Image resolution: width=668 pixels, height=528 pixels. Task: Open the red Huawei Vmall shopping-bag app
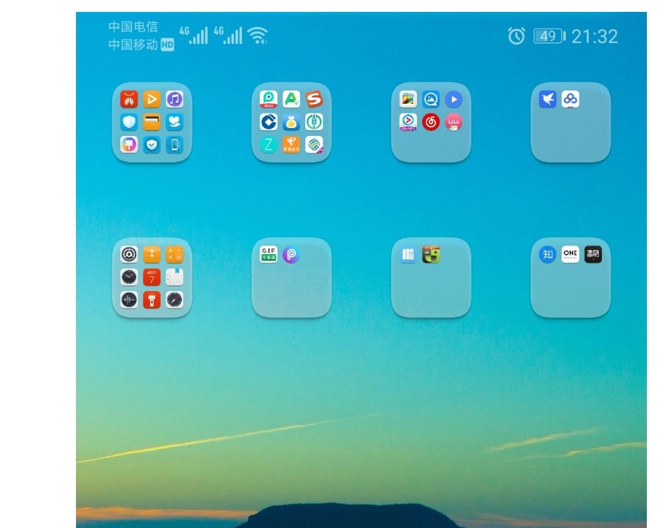tap(129, 100)
